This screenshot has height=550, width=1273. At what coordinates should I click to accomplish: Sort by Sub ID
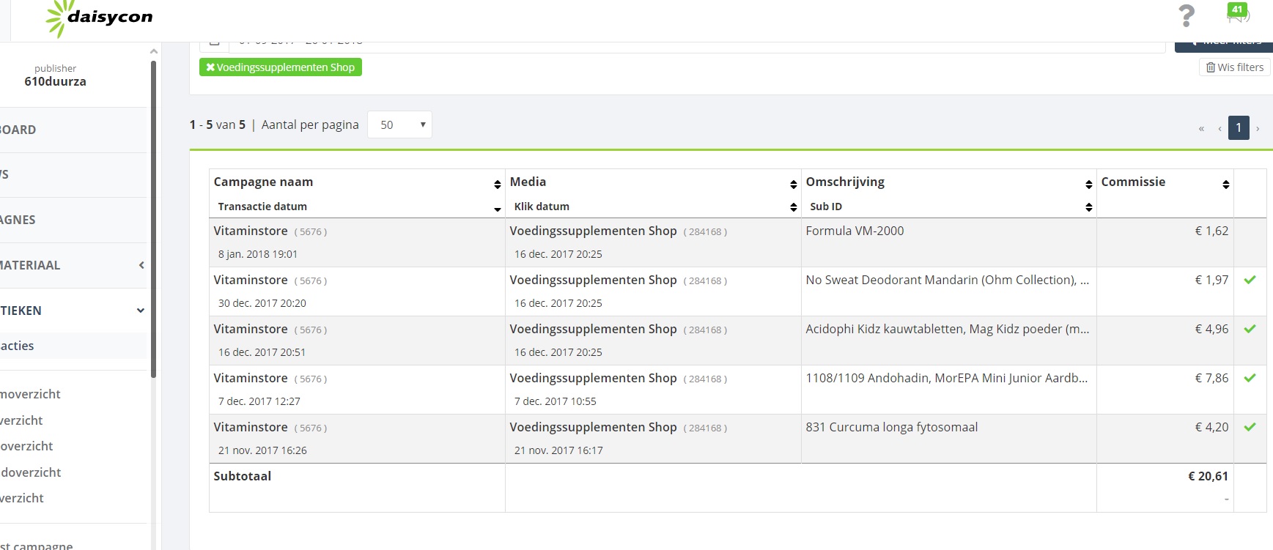[x=1089, y=208]
